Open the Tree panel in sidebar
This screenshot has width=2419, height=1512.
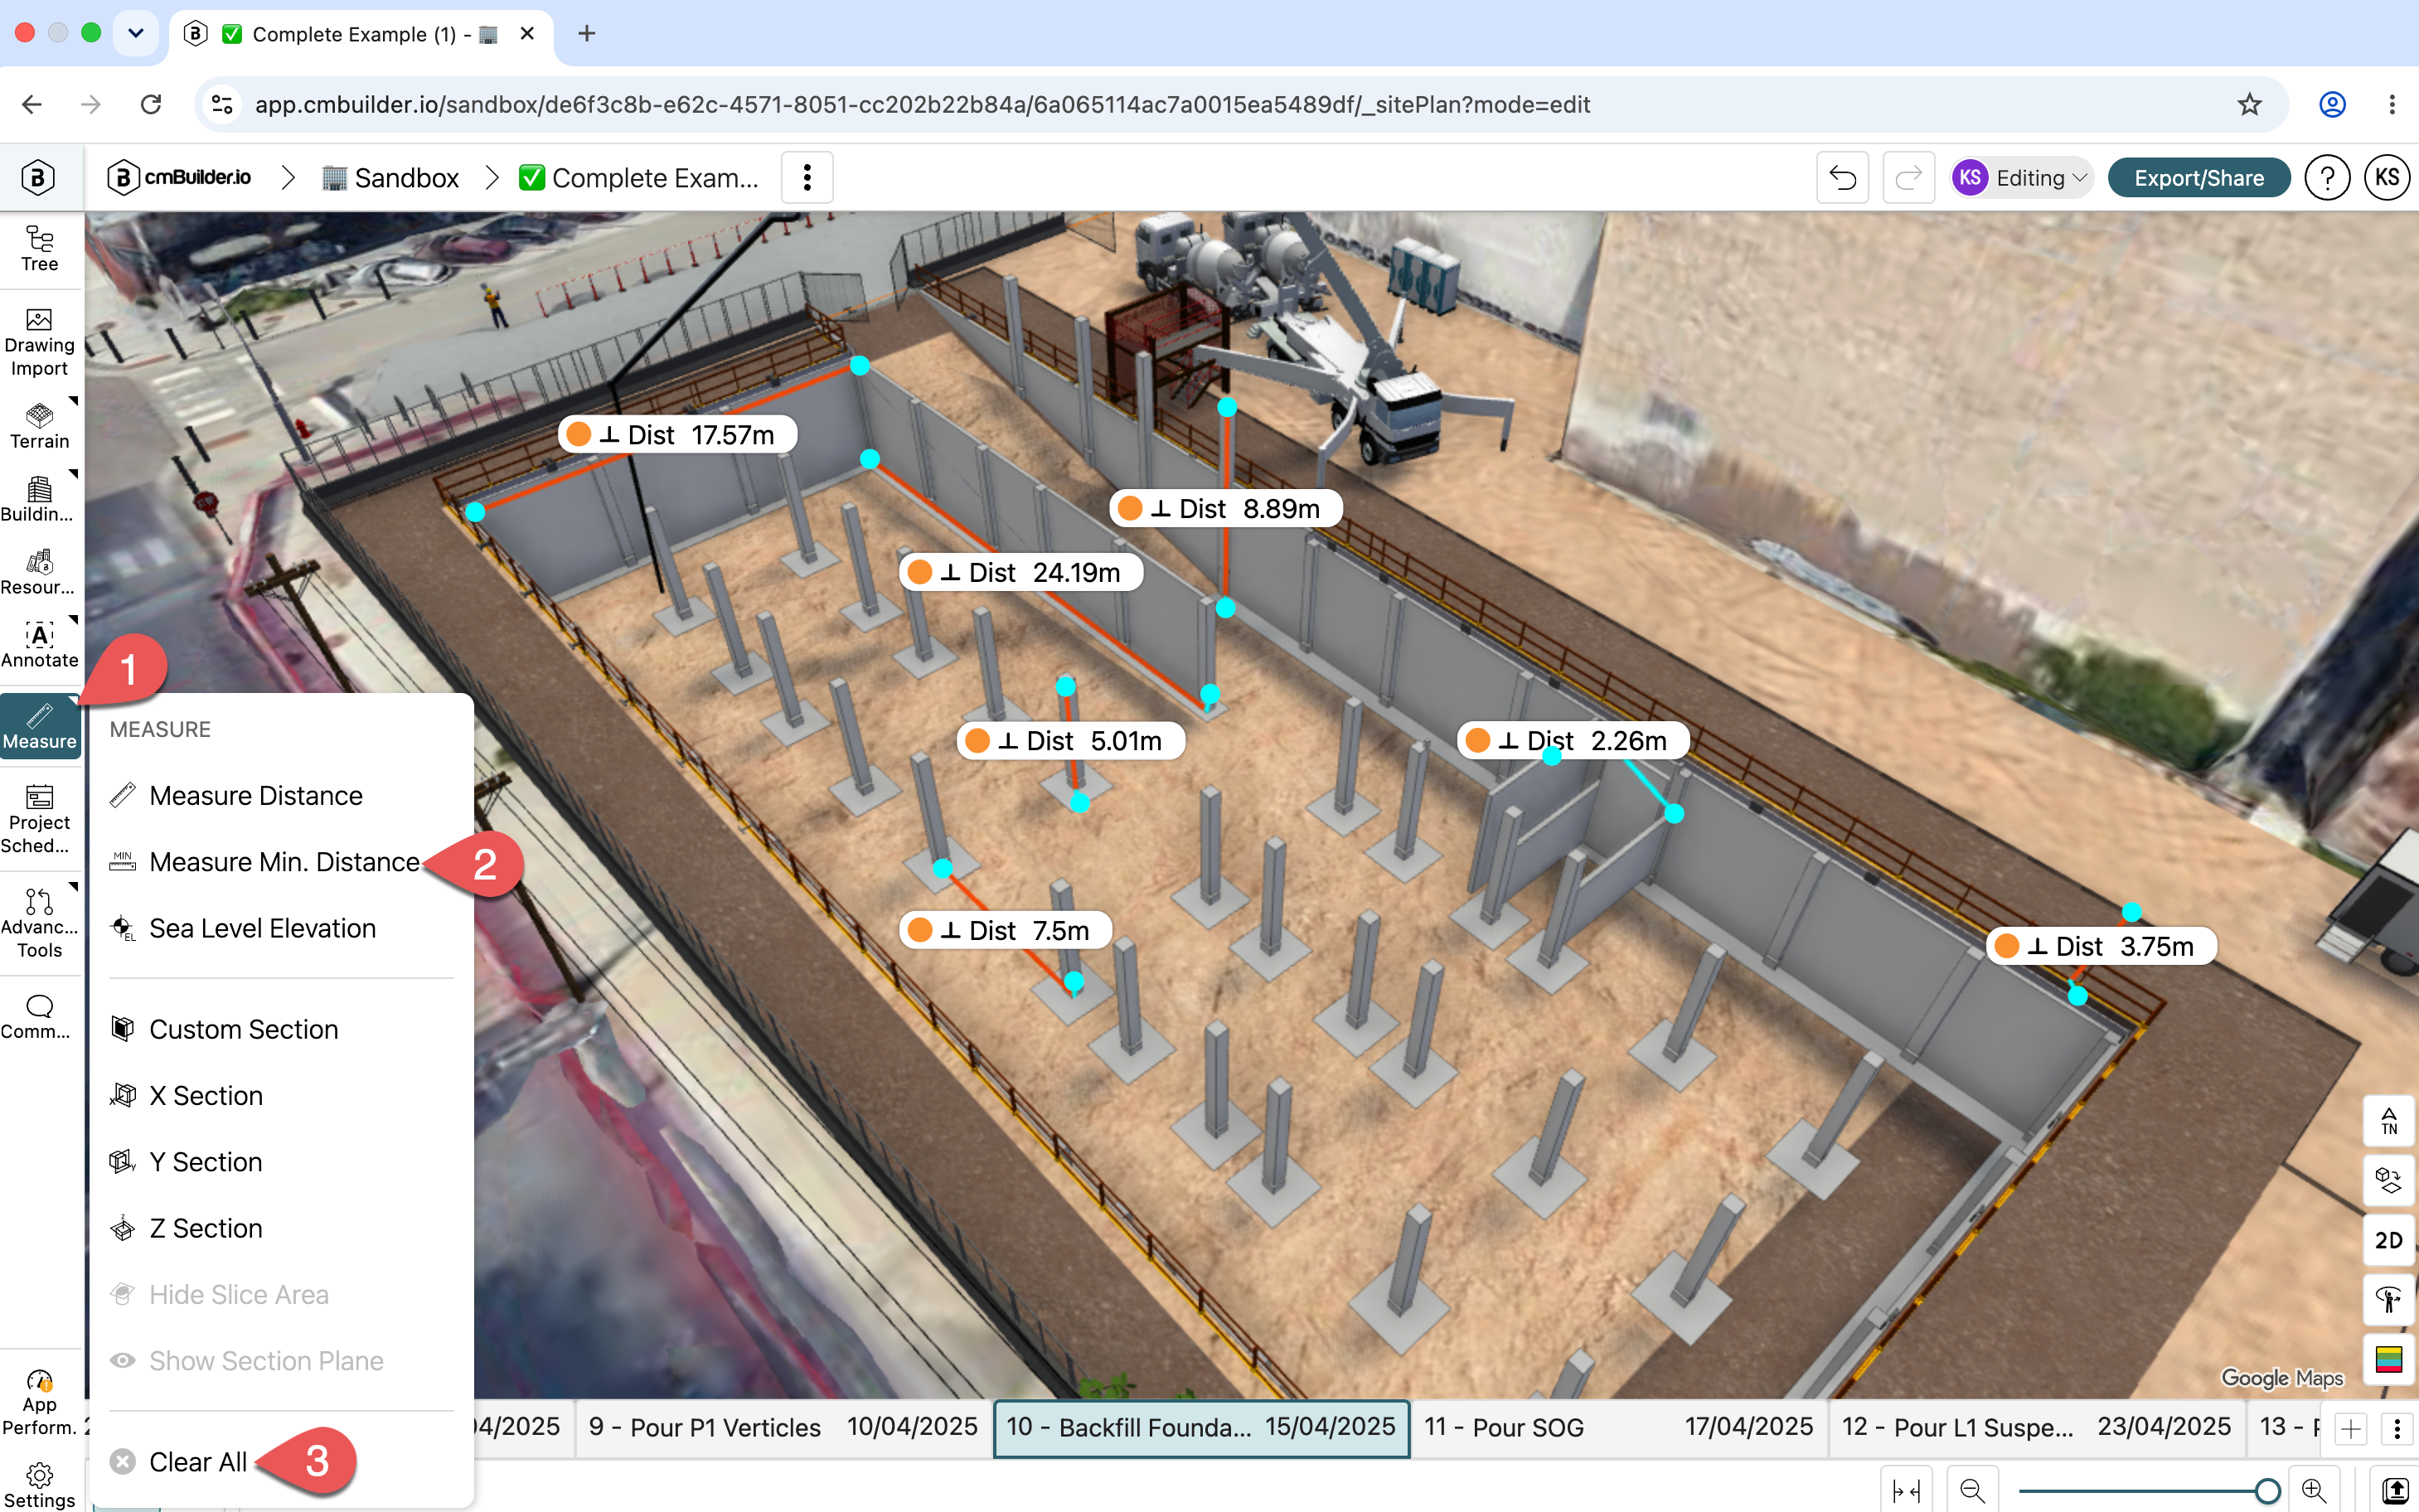point(40,248)
